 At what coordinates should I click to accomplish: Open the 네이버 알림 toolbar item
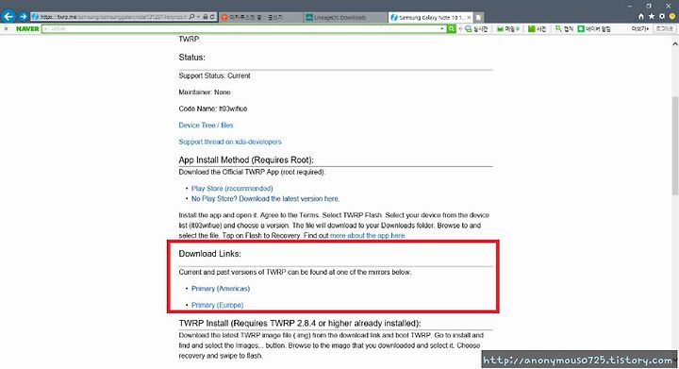coord(594,29)
